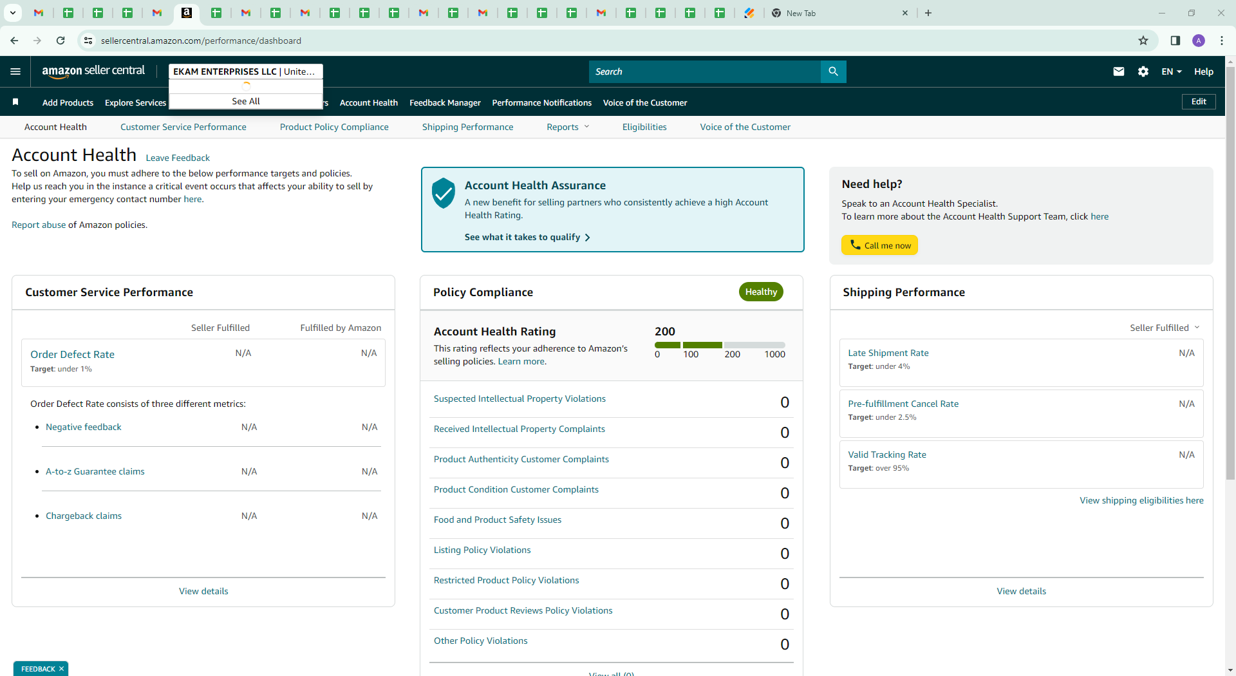Open Performance Notifications in the dark menu bar
This screenshot has height=676, width=1236.
[541, 102]
